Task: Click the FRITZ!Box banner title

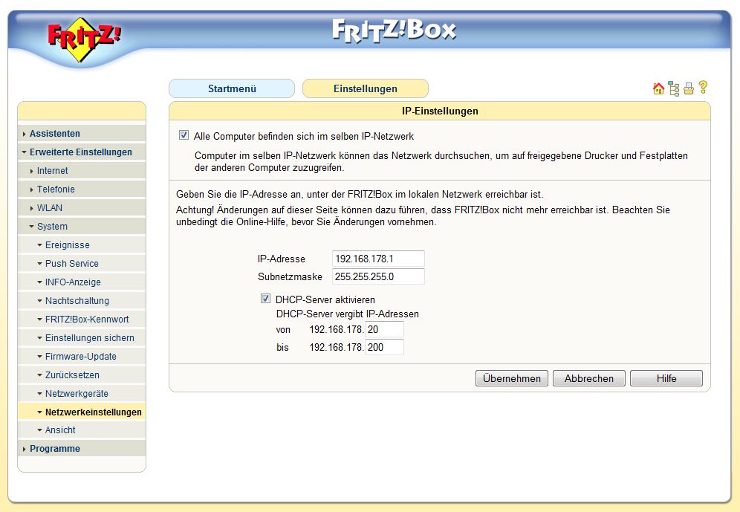Action: tap(394, 30)
